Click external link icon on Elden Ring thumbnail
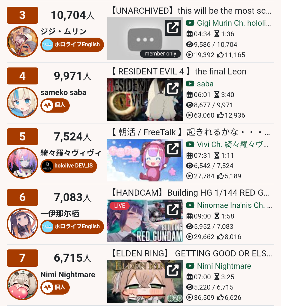The width and height of the screenshot is (281, 306). (173, 270)
